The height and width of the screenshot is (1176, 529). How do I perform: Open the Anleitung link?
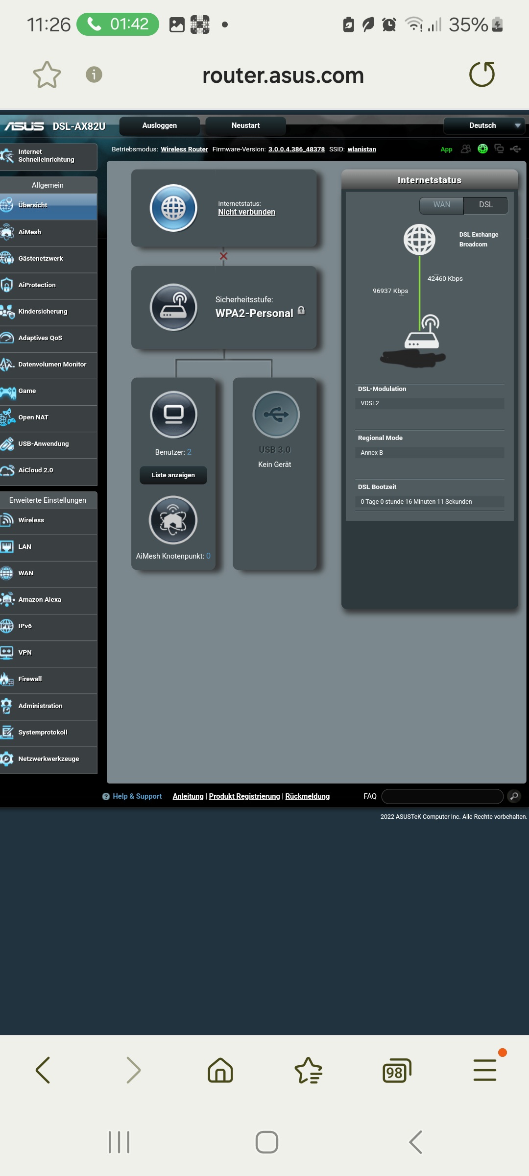click(x=188, y=796)
